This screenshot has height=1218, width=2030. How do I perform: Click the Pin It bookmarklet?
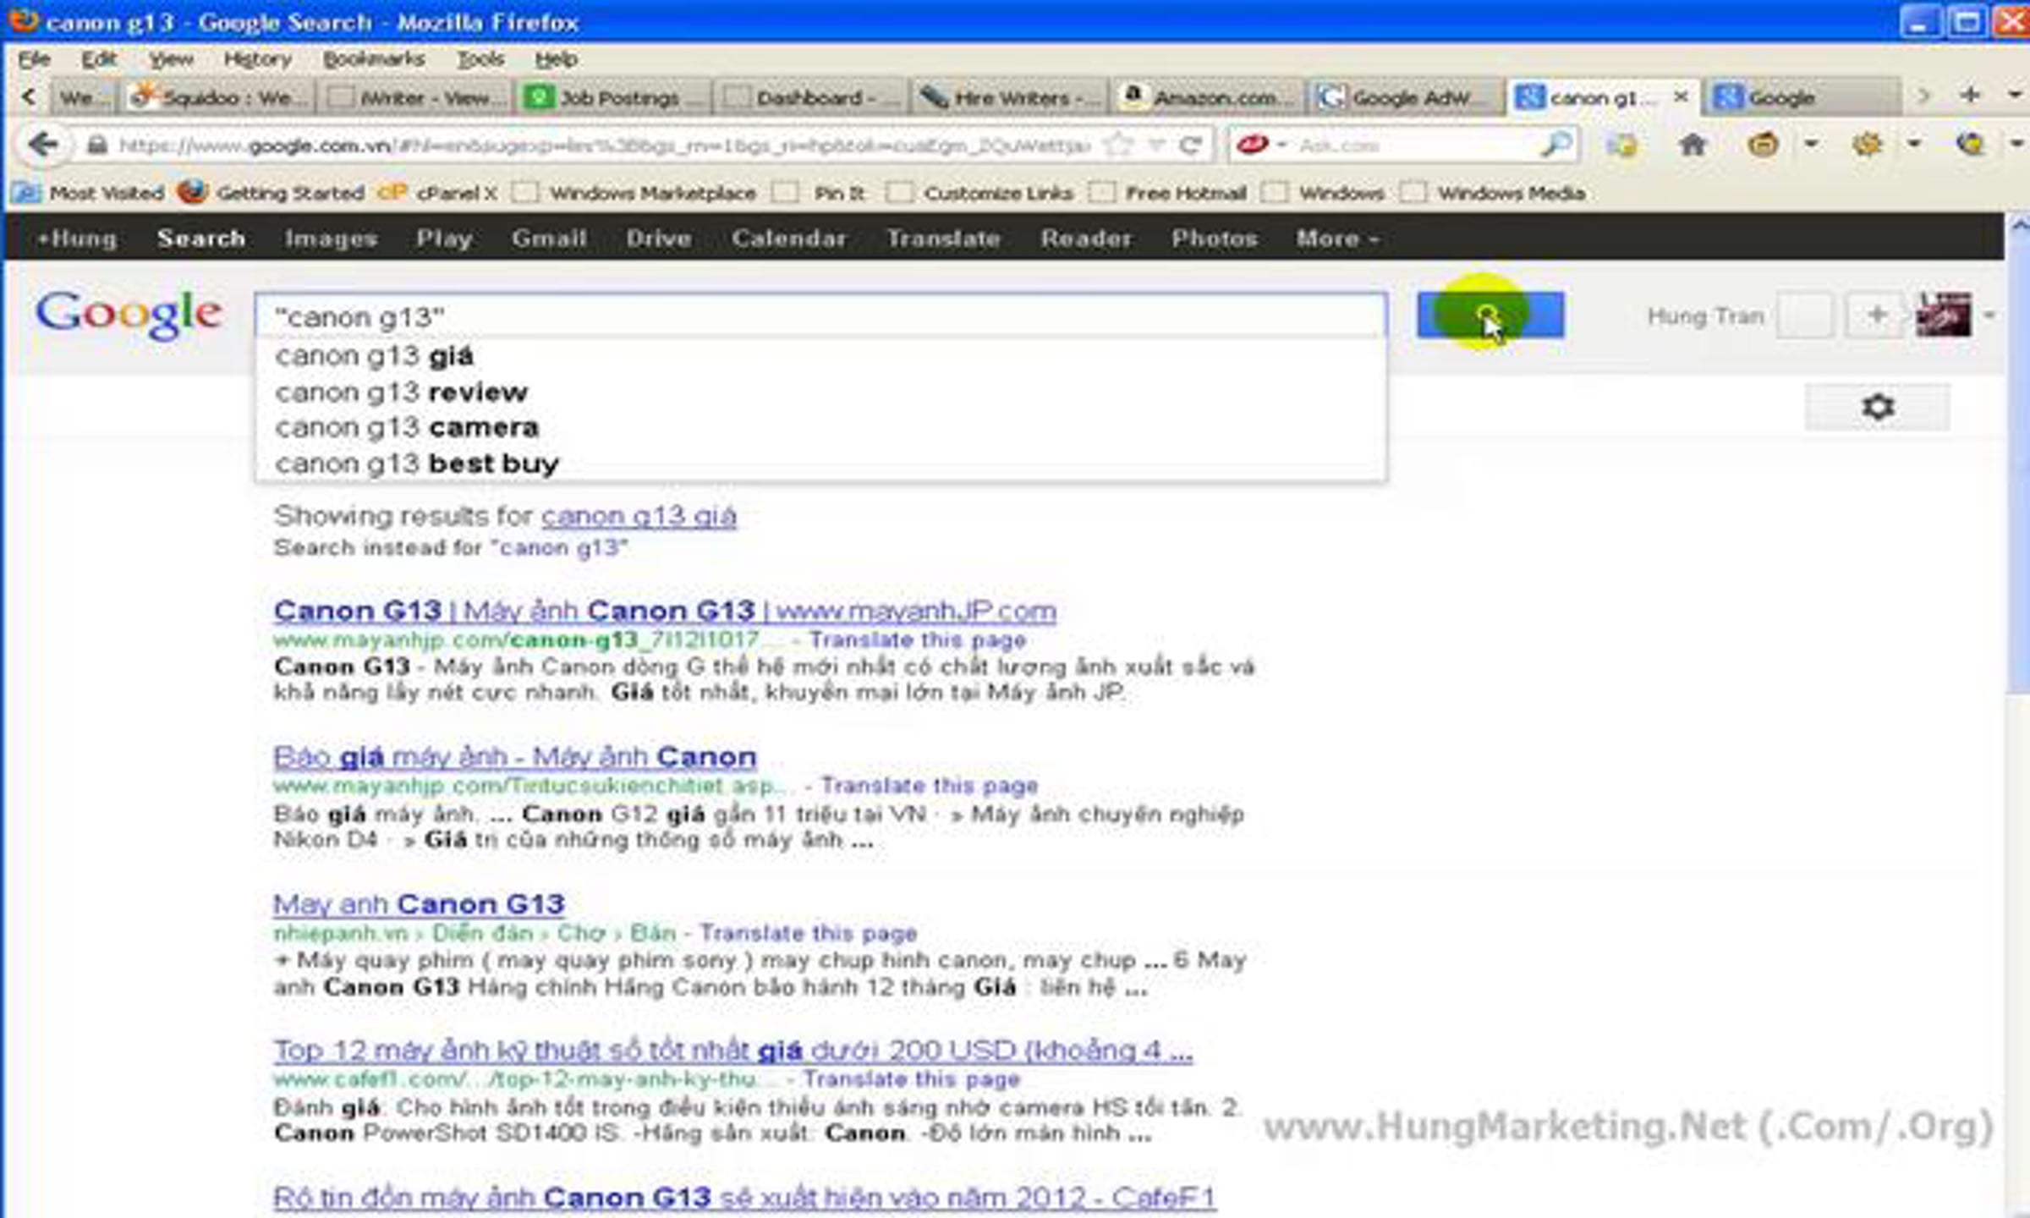point(820,193)
